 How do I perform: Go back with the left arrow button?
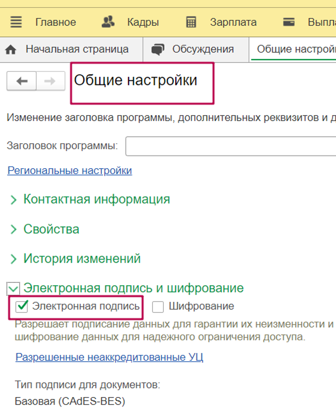[x=22, y=81]
